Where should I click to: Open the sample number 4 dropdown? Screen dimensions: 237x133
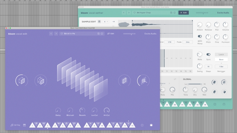pos(106,22)
